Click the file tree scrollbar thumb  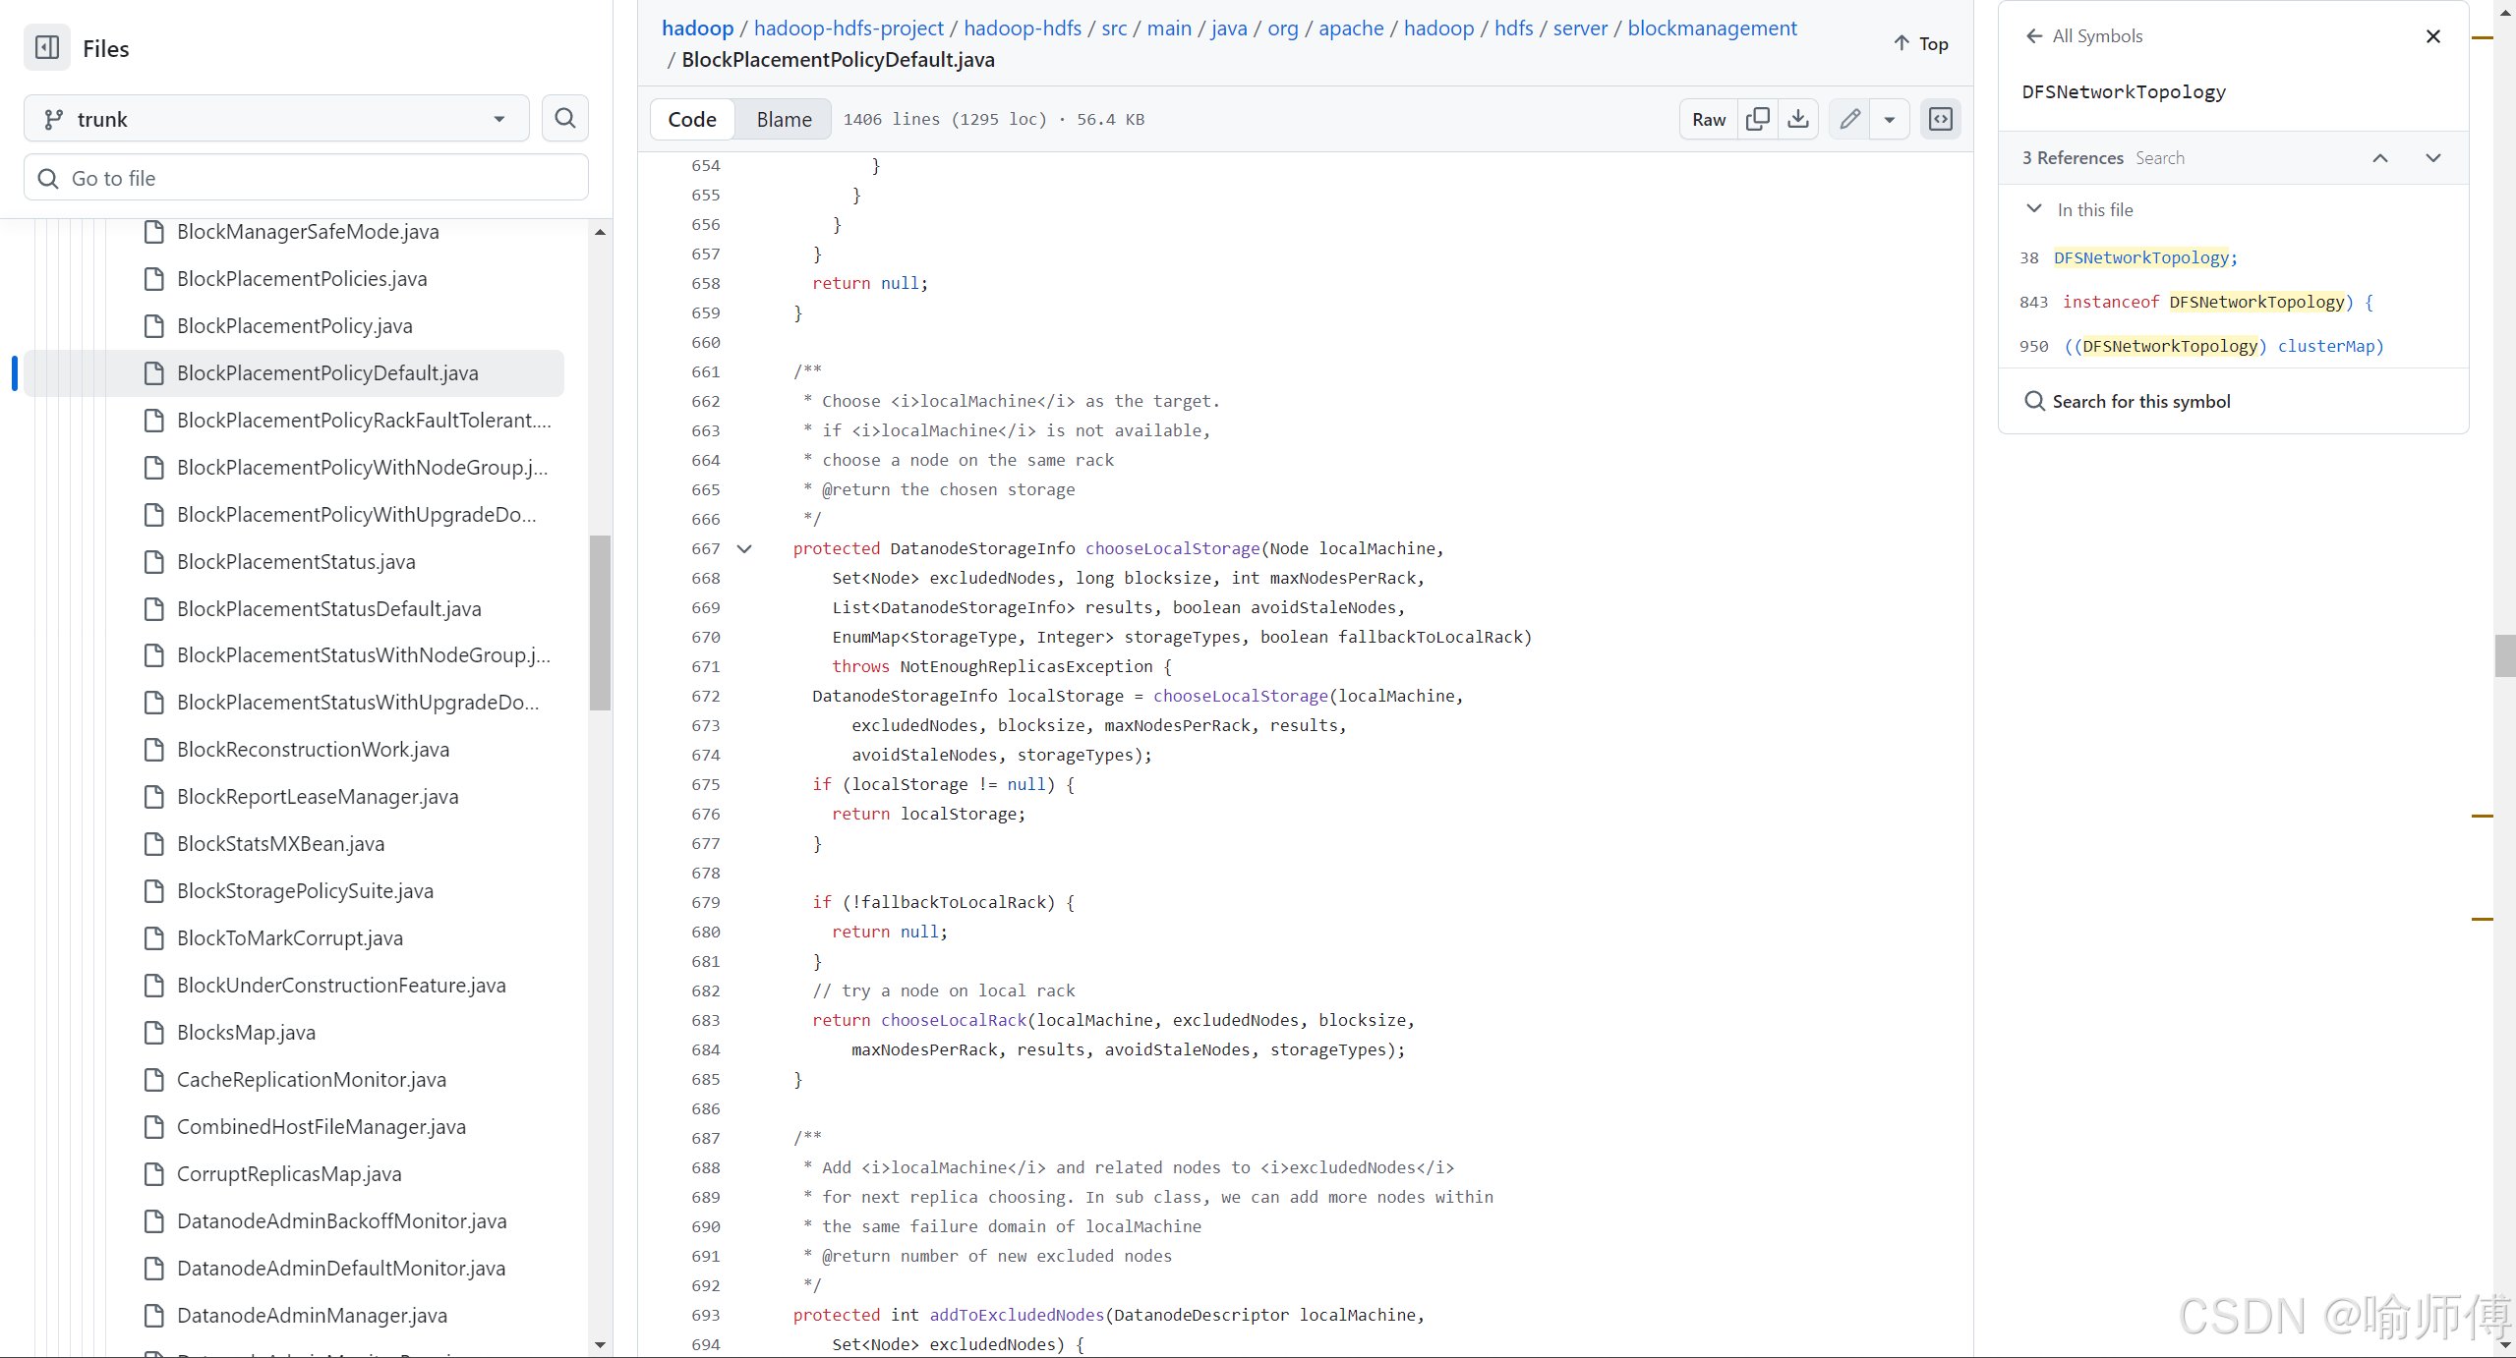(x=600, y=622)
